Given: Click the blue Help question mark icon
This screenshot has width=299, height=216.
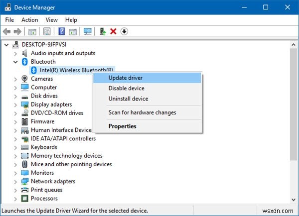Looking at the screenshot, I should (x=62, y=31).
